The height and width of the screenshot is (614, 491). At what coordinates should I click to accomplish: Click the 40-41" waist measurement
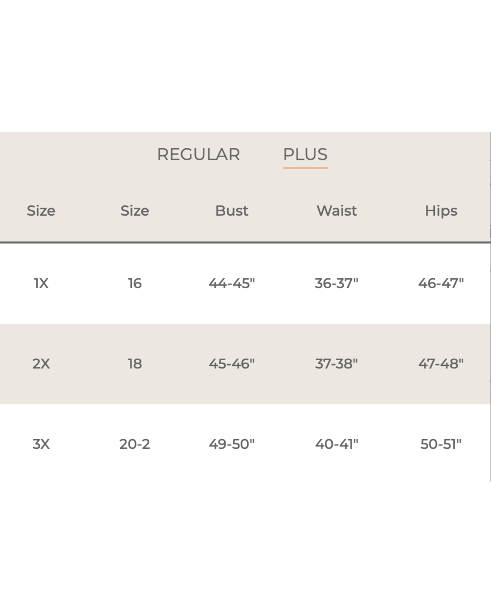(x=336, y=444)
